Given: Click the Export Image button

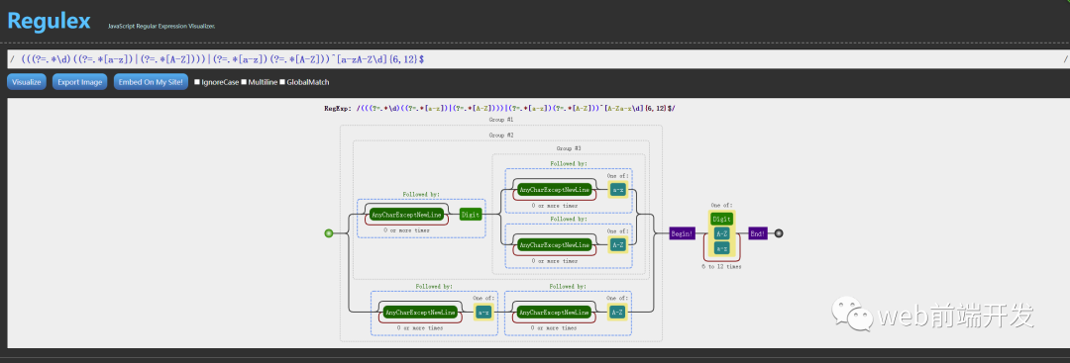Looking at the screenshot, I should click(x=80, y=82).
